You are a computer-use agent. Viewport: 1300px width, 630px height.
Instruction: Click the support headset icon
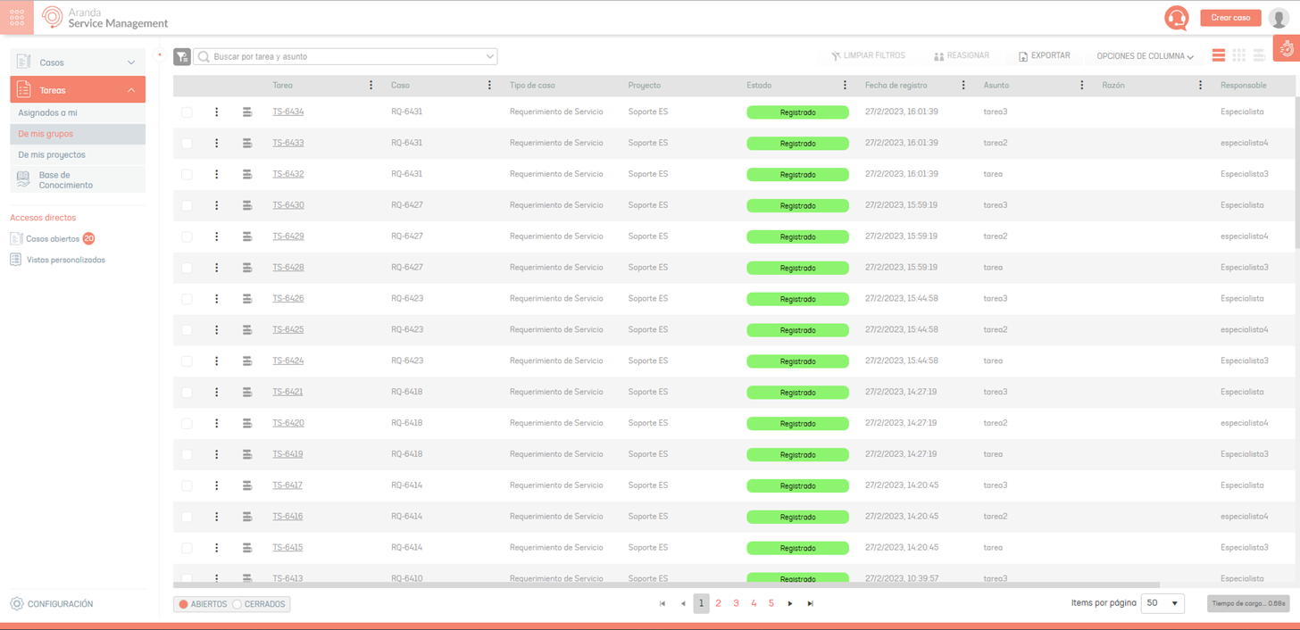(x=1176, y=18)
